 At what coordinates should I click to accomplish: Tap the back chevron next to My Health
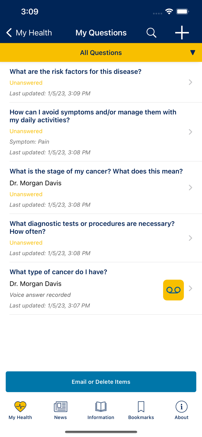tap(8, 33)
